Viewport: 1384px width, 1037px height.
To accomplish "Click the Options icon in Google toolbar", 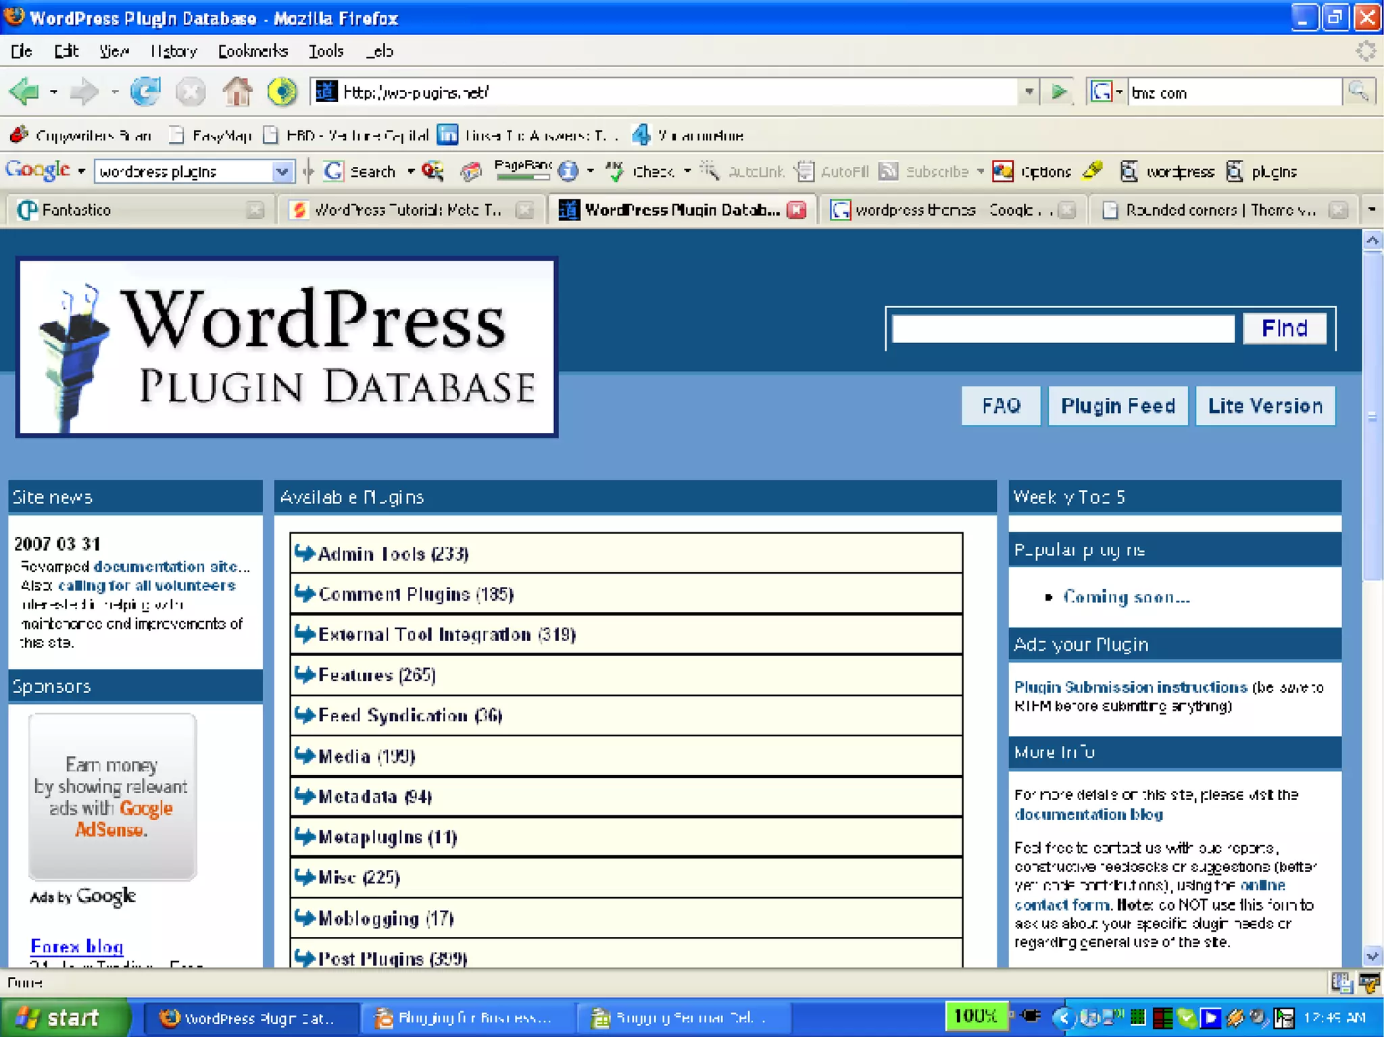I will pyautogui.click(x=1004, y=172).
